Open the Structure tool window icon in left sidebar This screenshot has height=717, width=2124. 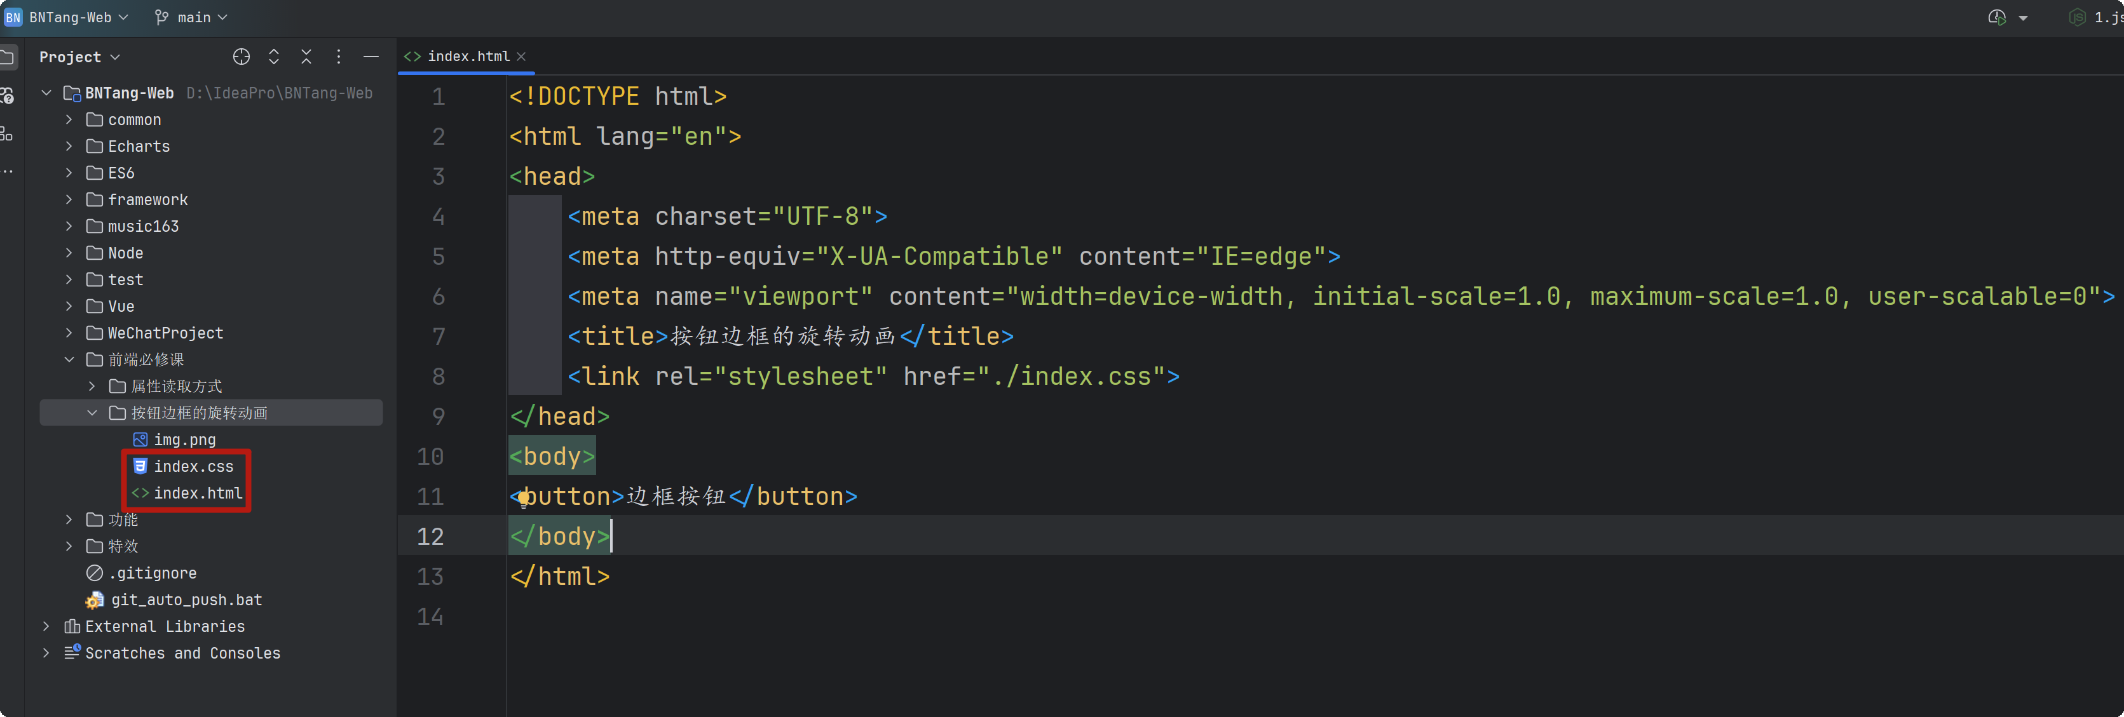pos(6,133)
